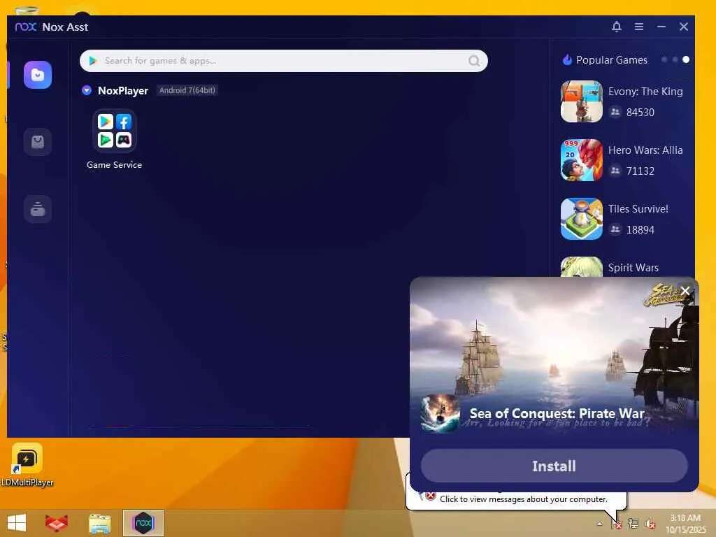Click the muted volume tray icon
This screenshot has width=716, height=537.
click(x=650, y=523)
